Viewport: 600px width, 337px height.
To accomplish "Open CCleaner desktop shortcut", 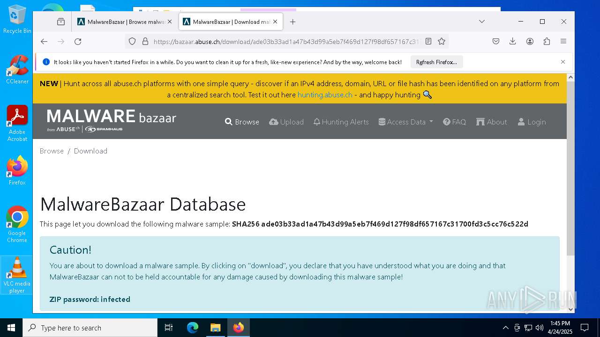I will [x=17, y=70].
